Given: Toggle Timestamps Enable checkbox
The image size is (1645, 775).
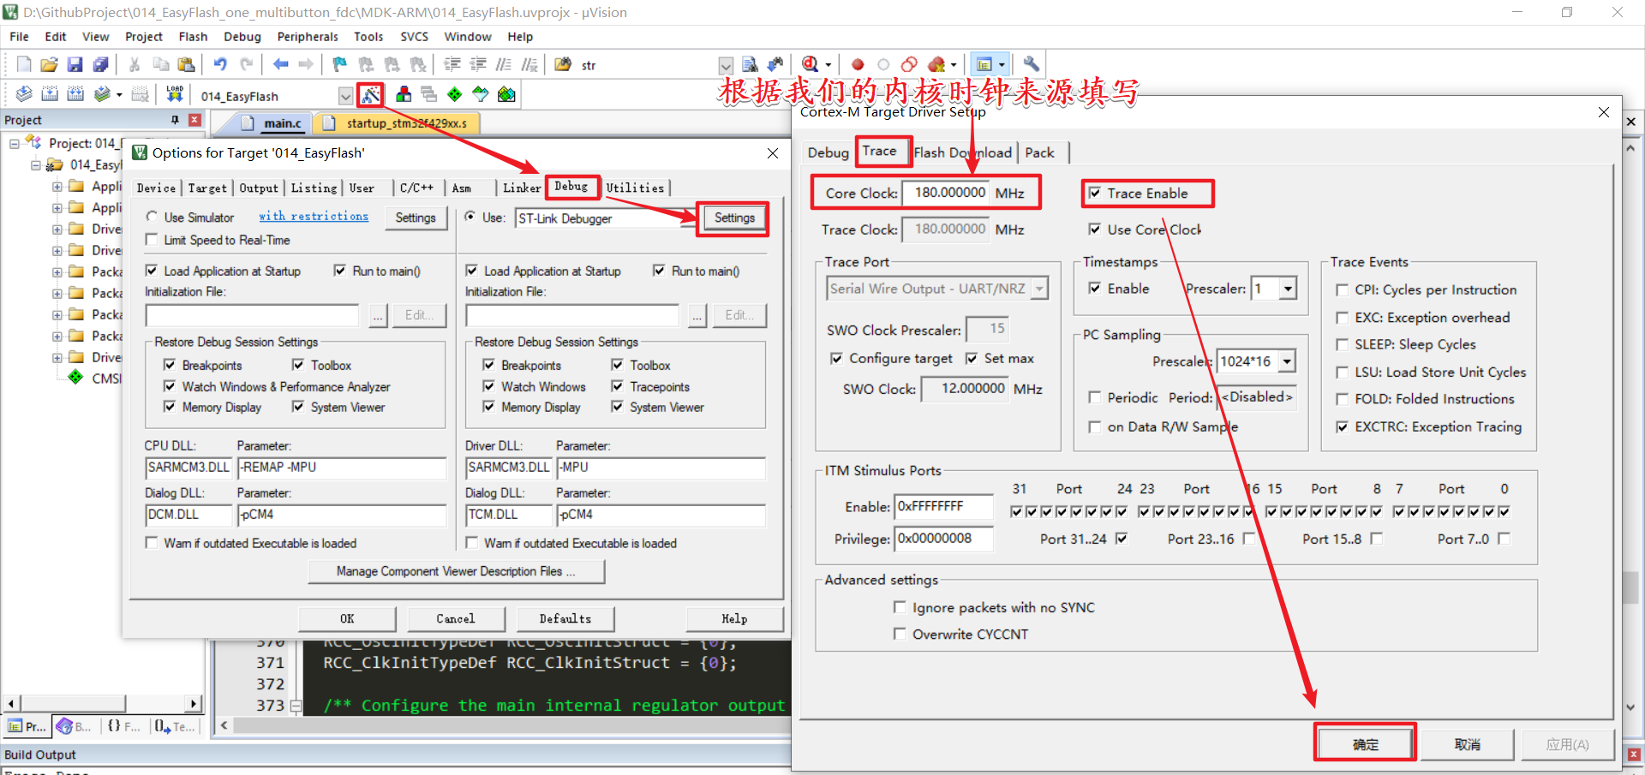Looking at the screenshot, I should (1095, 289).
